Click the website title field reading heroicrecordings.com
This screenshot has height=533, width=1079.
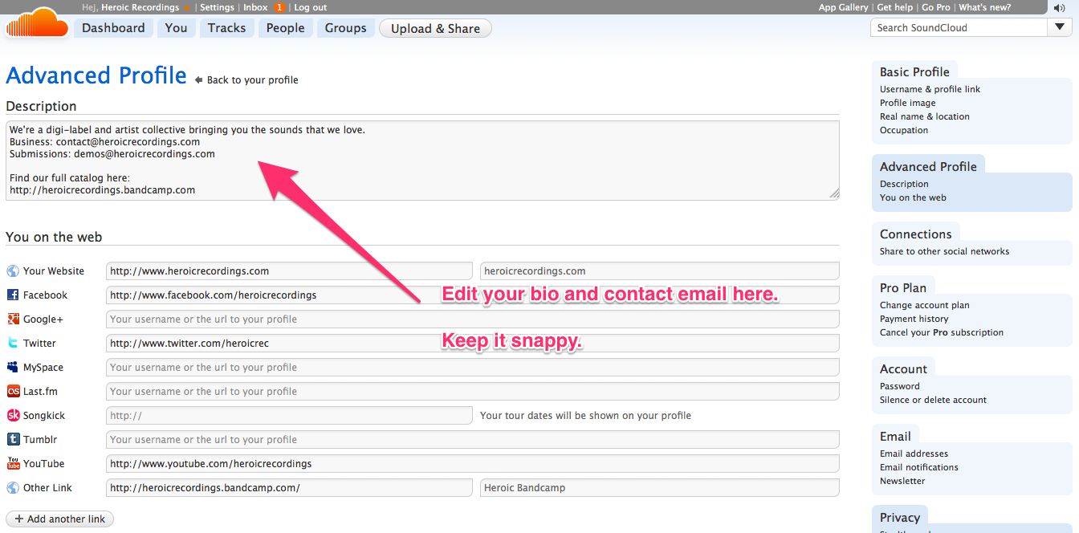660,271
